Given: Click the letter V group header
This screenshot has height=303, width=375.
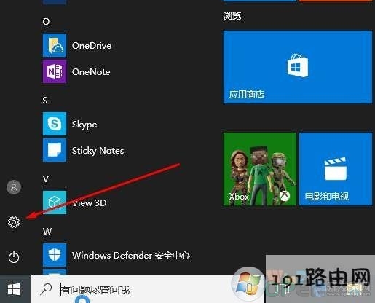Looking at the screenshot, I should (46, 179).
